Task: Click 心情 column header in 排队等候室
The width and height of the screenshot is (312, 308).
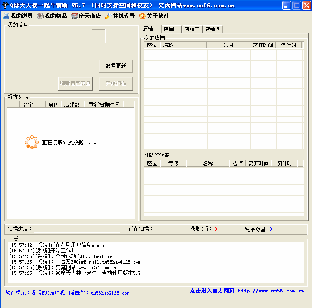Action: click(237, 163)
